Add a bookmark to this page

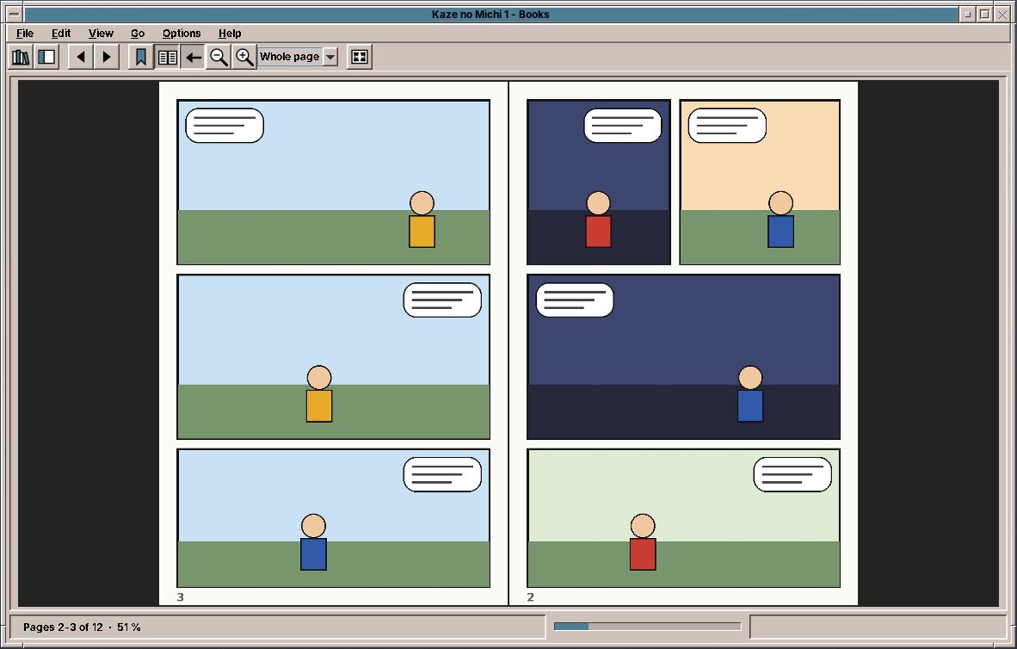[141, 57]
